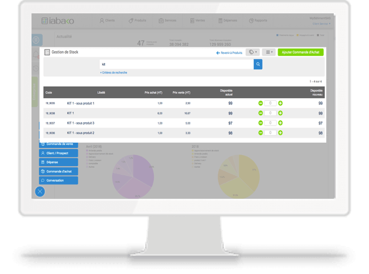Click the Entreprise vertical side tab

[35, 92]
